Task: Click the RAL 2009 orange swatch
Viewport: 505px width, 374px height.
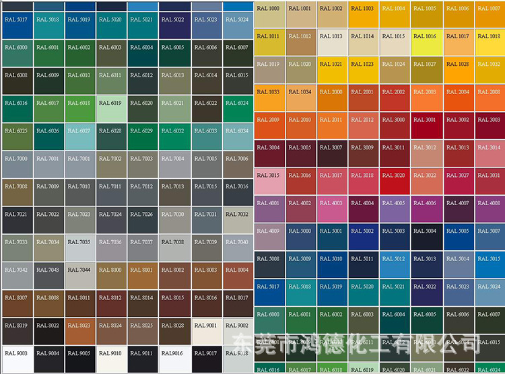Action: 269,126
